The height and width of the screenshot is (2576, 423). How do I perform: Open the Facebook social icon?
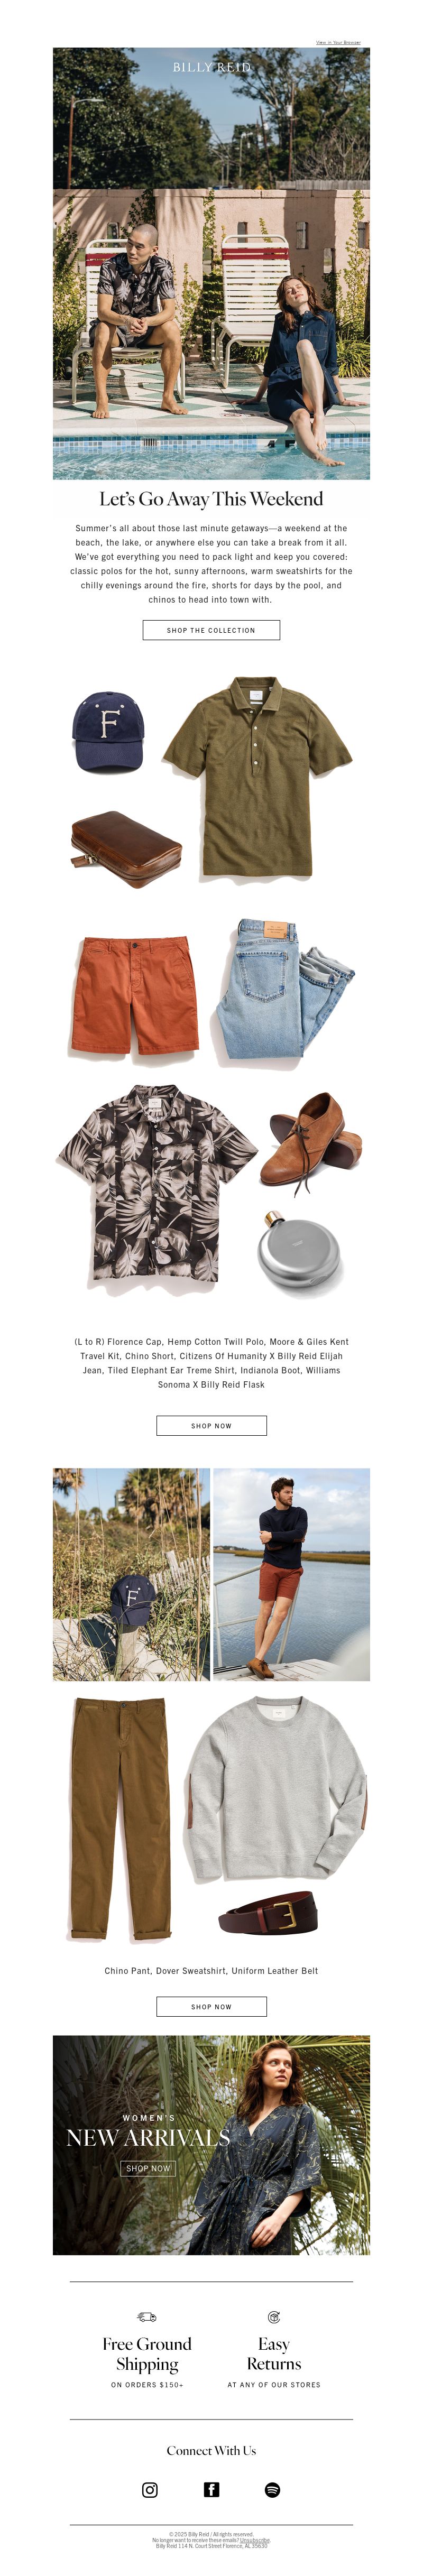(x=211, y=2489)
